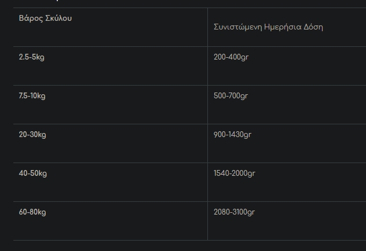Click the 7.5-10kg weight row label
Image resolution: width=366 pixels, height=251 pixels.
32,96
